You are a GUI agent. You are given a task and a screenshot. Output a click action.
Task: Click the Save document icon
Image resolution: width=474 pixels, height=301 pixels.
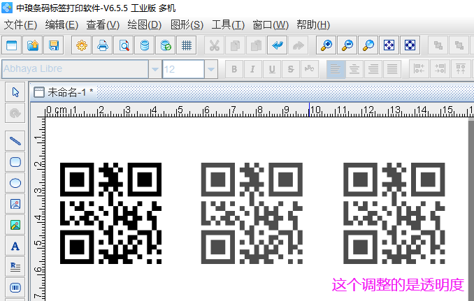click(54, 46)
